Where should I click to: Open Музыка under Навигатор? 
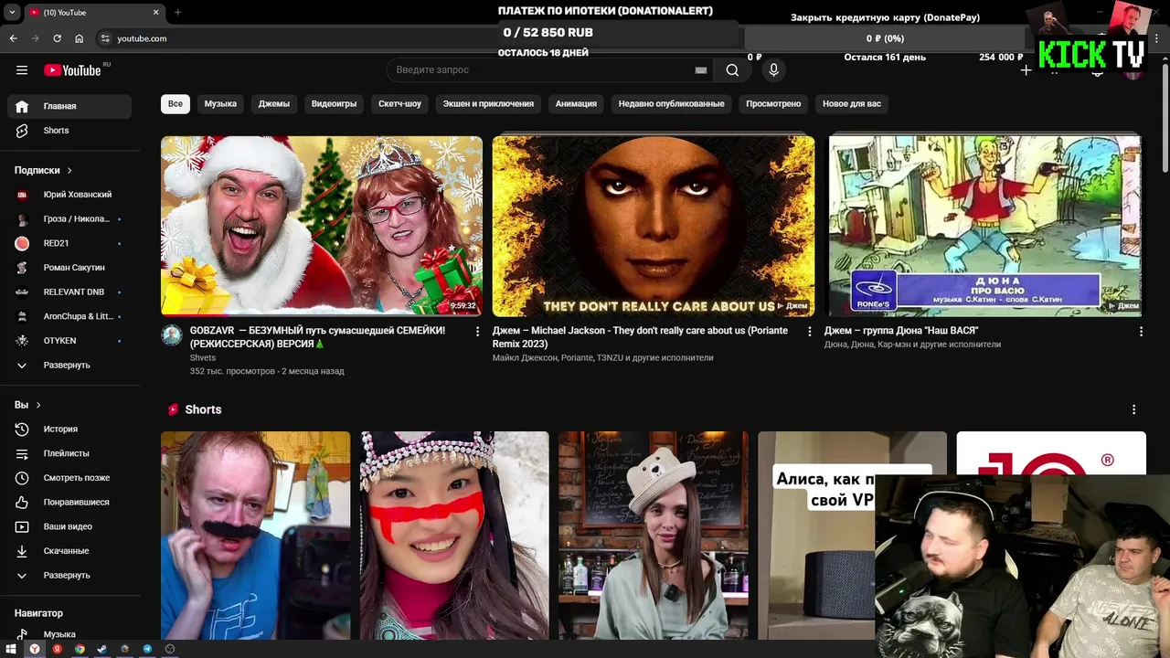pyautogui.click(x=69, y=633)
